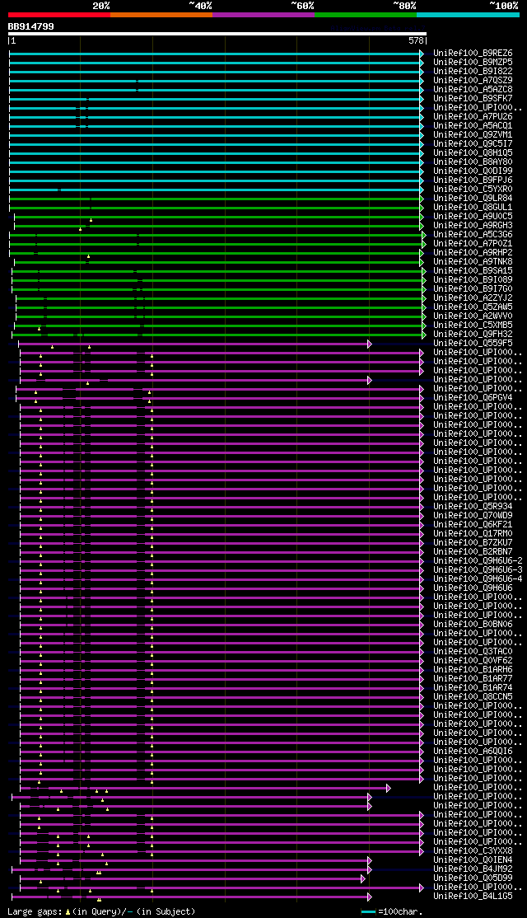Select the UniRef100_B9SA15 label
Viewport: 527px width, 918px height.
tap(473, 271)
